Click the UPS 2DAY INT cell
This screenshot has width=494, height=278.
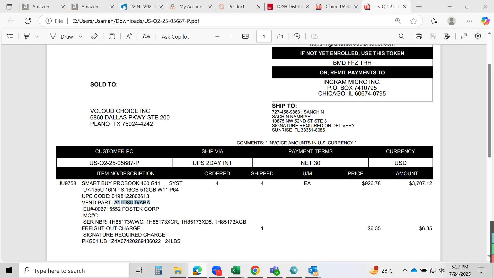[x=212, y=163]
